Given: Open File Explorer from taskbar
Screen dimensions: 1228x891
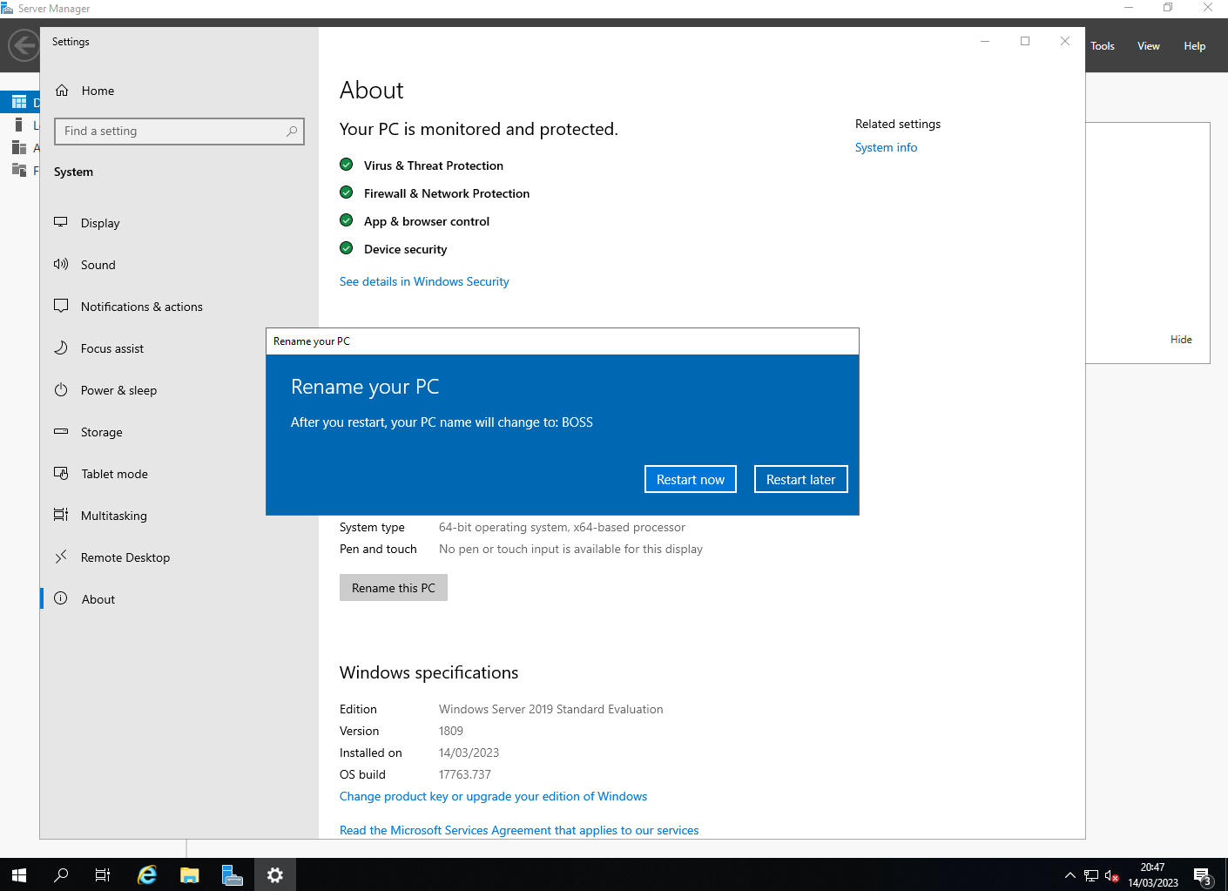Looking at the screenshot, I should pyautogui.click(x=190, y=874).
